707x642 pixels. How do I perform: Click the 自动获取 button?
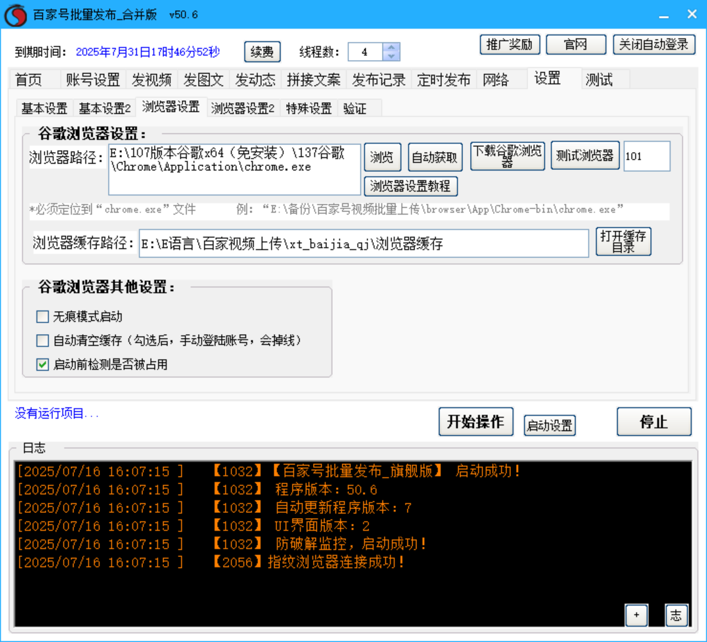(x=435, y=157)
